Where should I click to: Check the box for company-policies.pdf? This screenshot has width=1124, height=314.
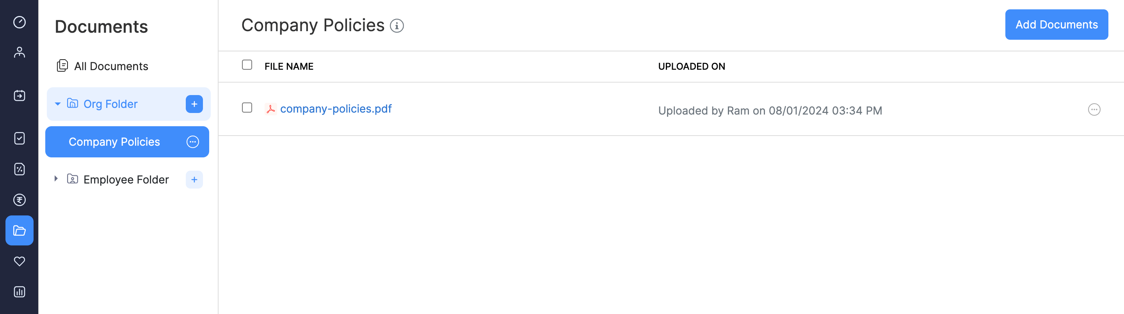click(247, 108)
